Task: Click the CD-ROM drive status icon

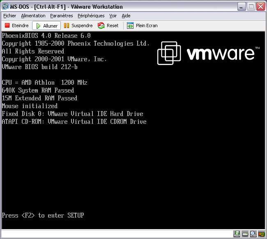Action: point(253,234)
